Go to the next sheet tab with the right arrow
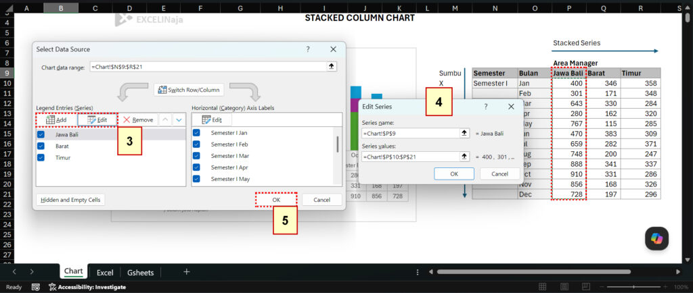The height and width of the screenshot is (293, 693). point(32,272)
